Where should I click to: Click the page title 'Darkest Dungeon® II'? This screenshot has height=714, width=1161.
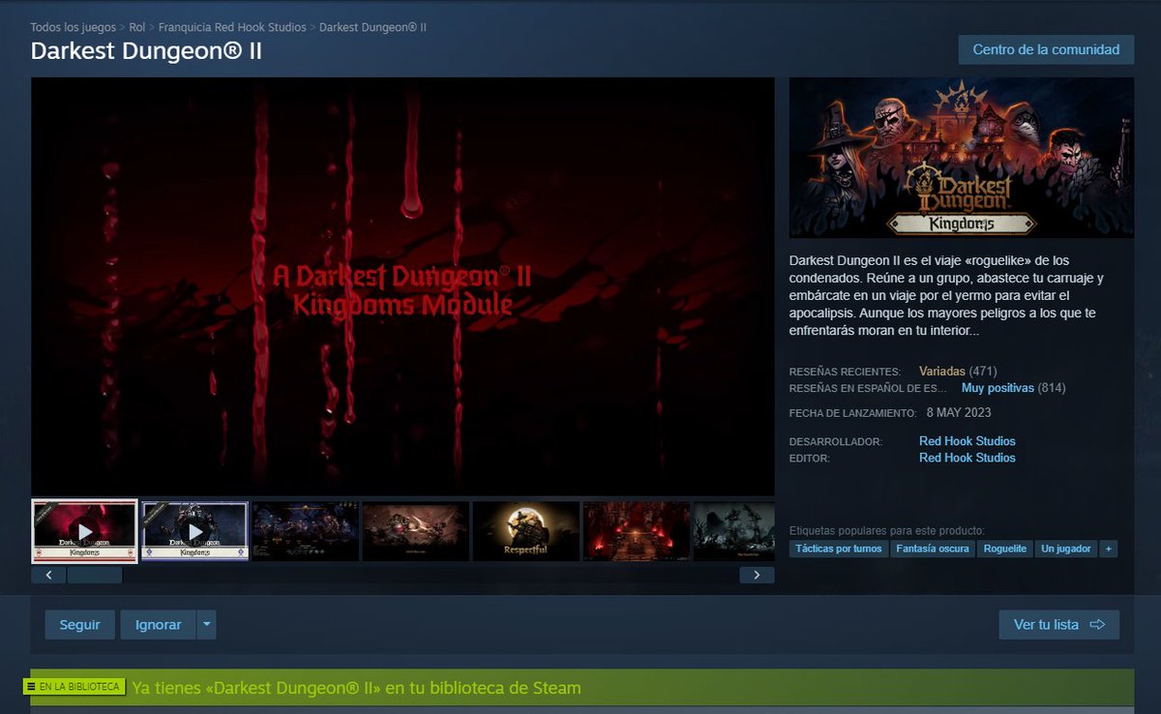pyautogui.click(x=146, y=50)
